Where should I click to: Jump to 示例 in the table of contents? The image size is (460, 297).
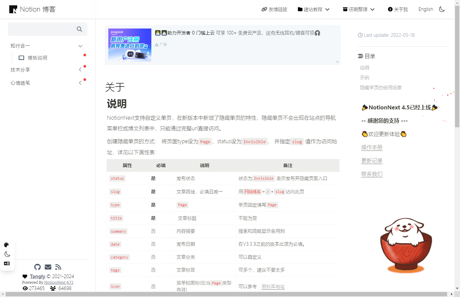coord(364,78)
